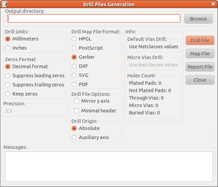Choose SVG drill map format
The height and width of the screenshot is (187, 218).
[x=74, y=75]
